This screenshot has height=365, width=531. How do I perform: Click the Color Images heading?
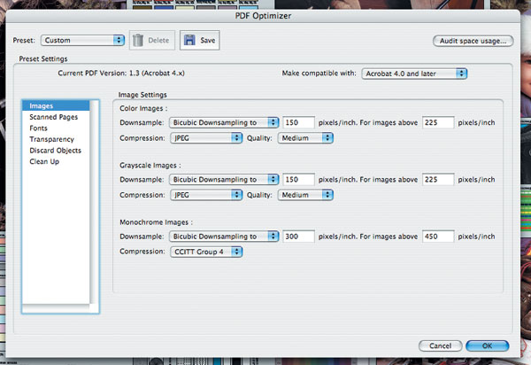(143, 108)
